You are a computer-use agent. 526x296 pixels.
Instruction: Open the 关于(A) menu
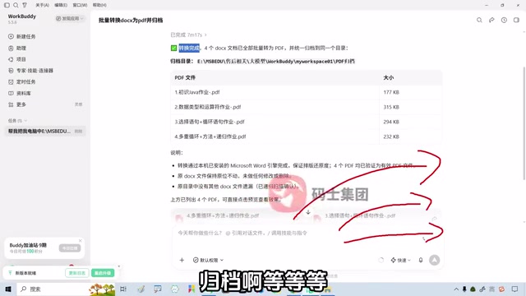(42, 5)
